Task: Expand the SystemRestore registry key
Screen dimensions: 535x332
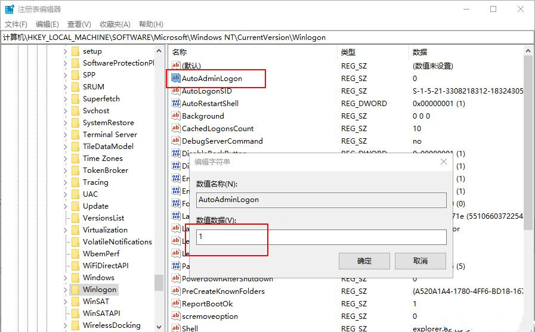Action: tap(65, 123)
